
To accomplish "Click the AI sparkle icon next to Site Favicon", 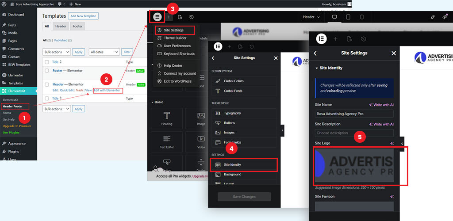I will [x=392, y=197].
